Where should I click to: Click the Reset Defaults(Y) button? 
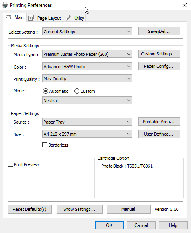tap(30, 209)
